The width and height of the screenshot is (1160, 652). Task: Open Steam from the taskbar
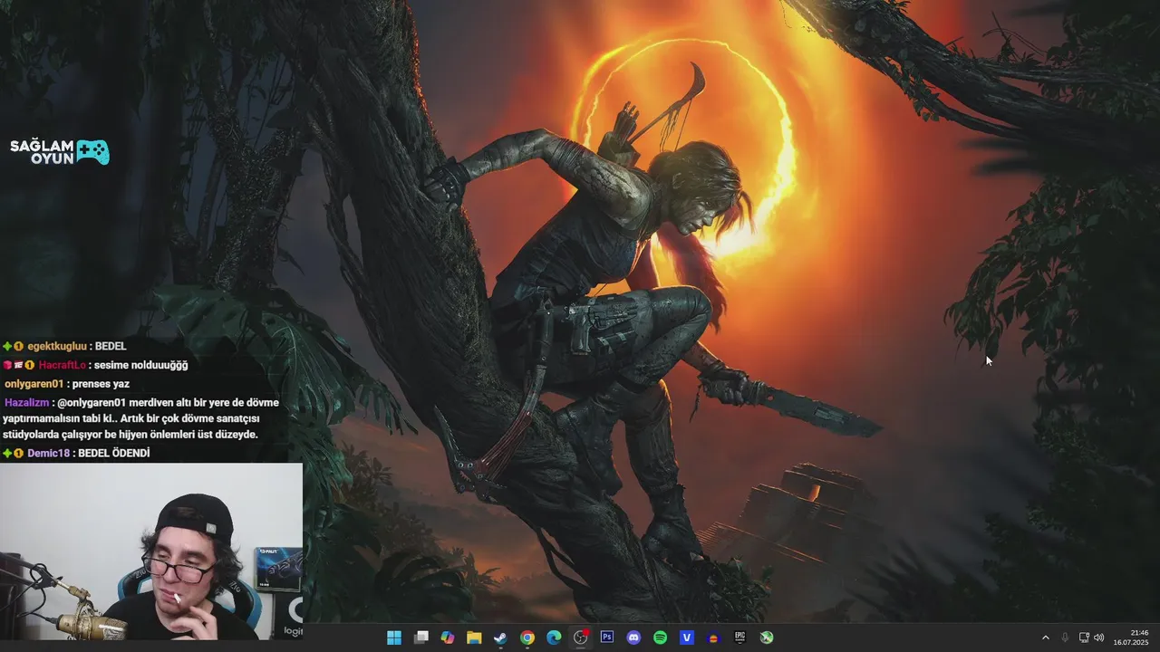500,638
